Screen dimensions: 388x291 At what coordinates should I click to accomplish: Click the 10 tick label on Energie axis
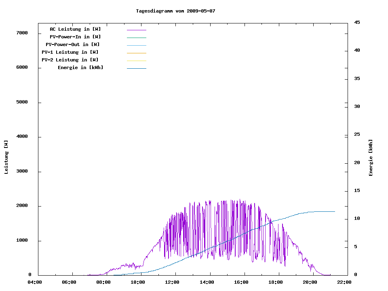click(357, 219)
